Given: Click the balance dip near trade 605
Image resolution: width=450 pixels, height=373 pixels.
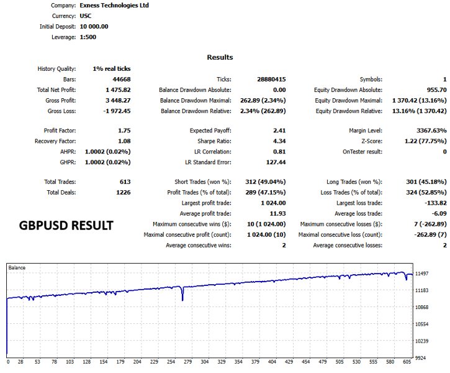Looking at the screenshot, I should pos(406,277).
